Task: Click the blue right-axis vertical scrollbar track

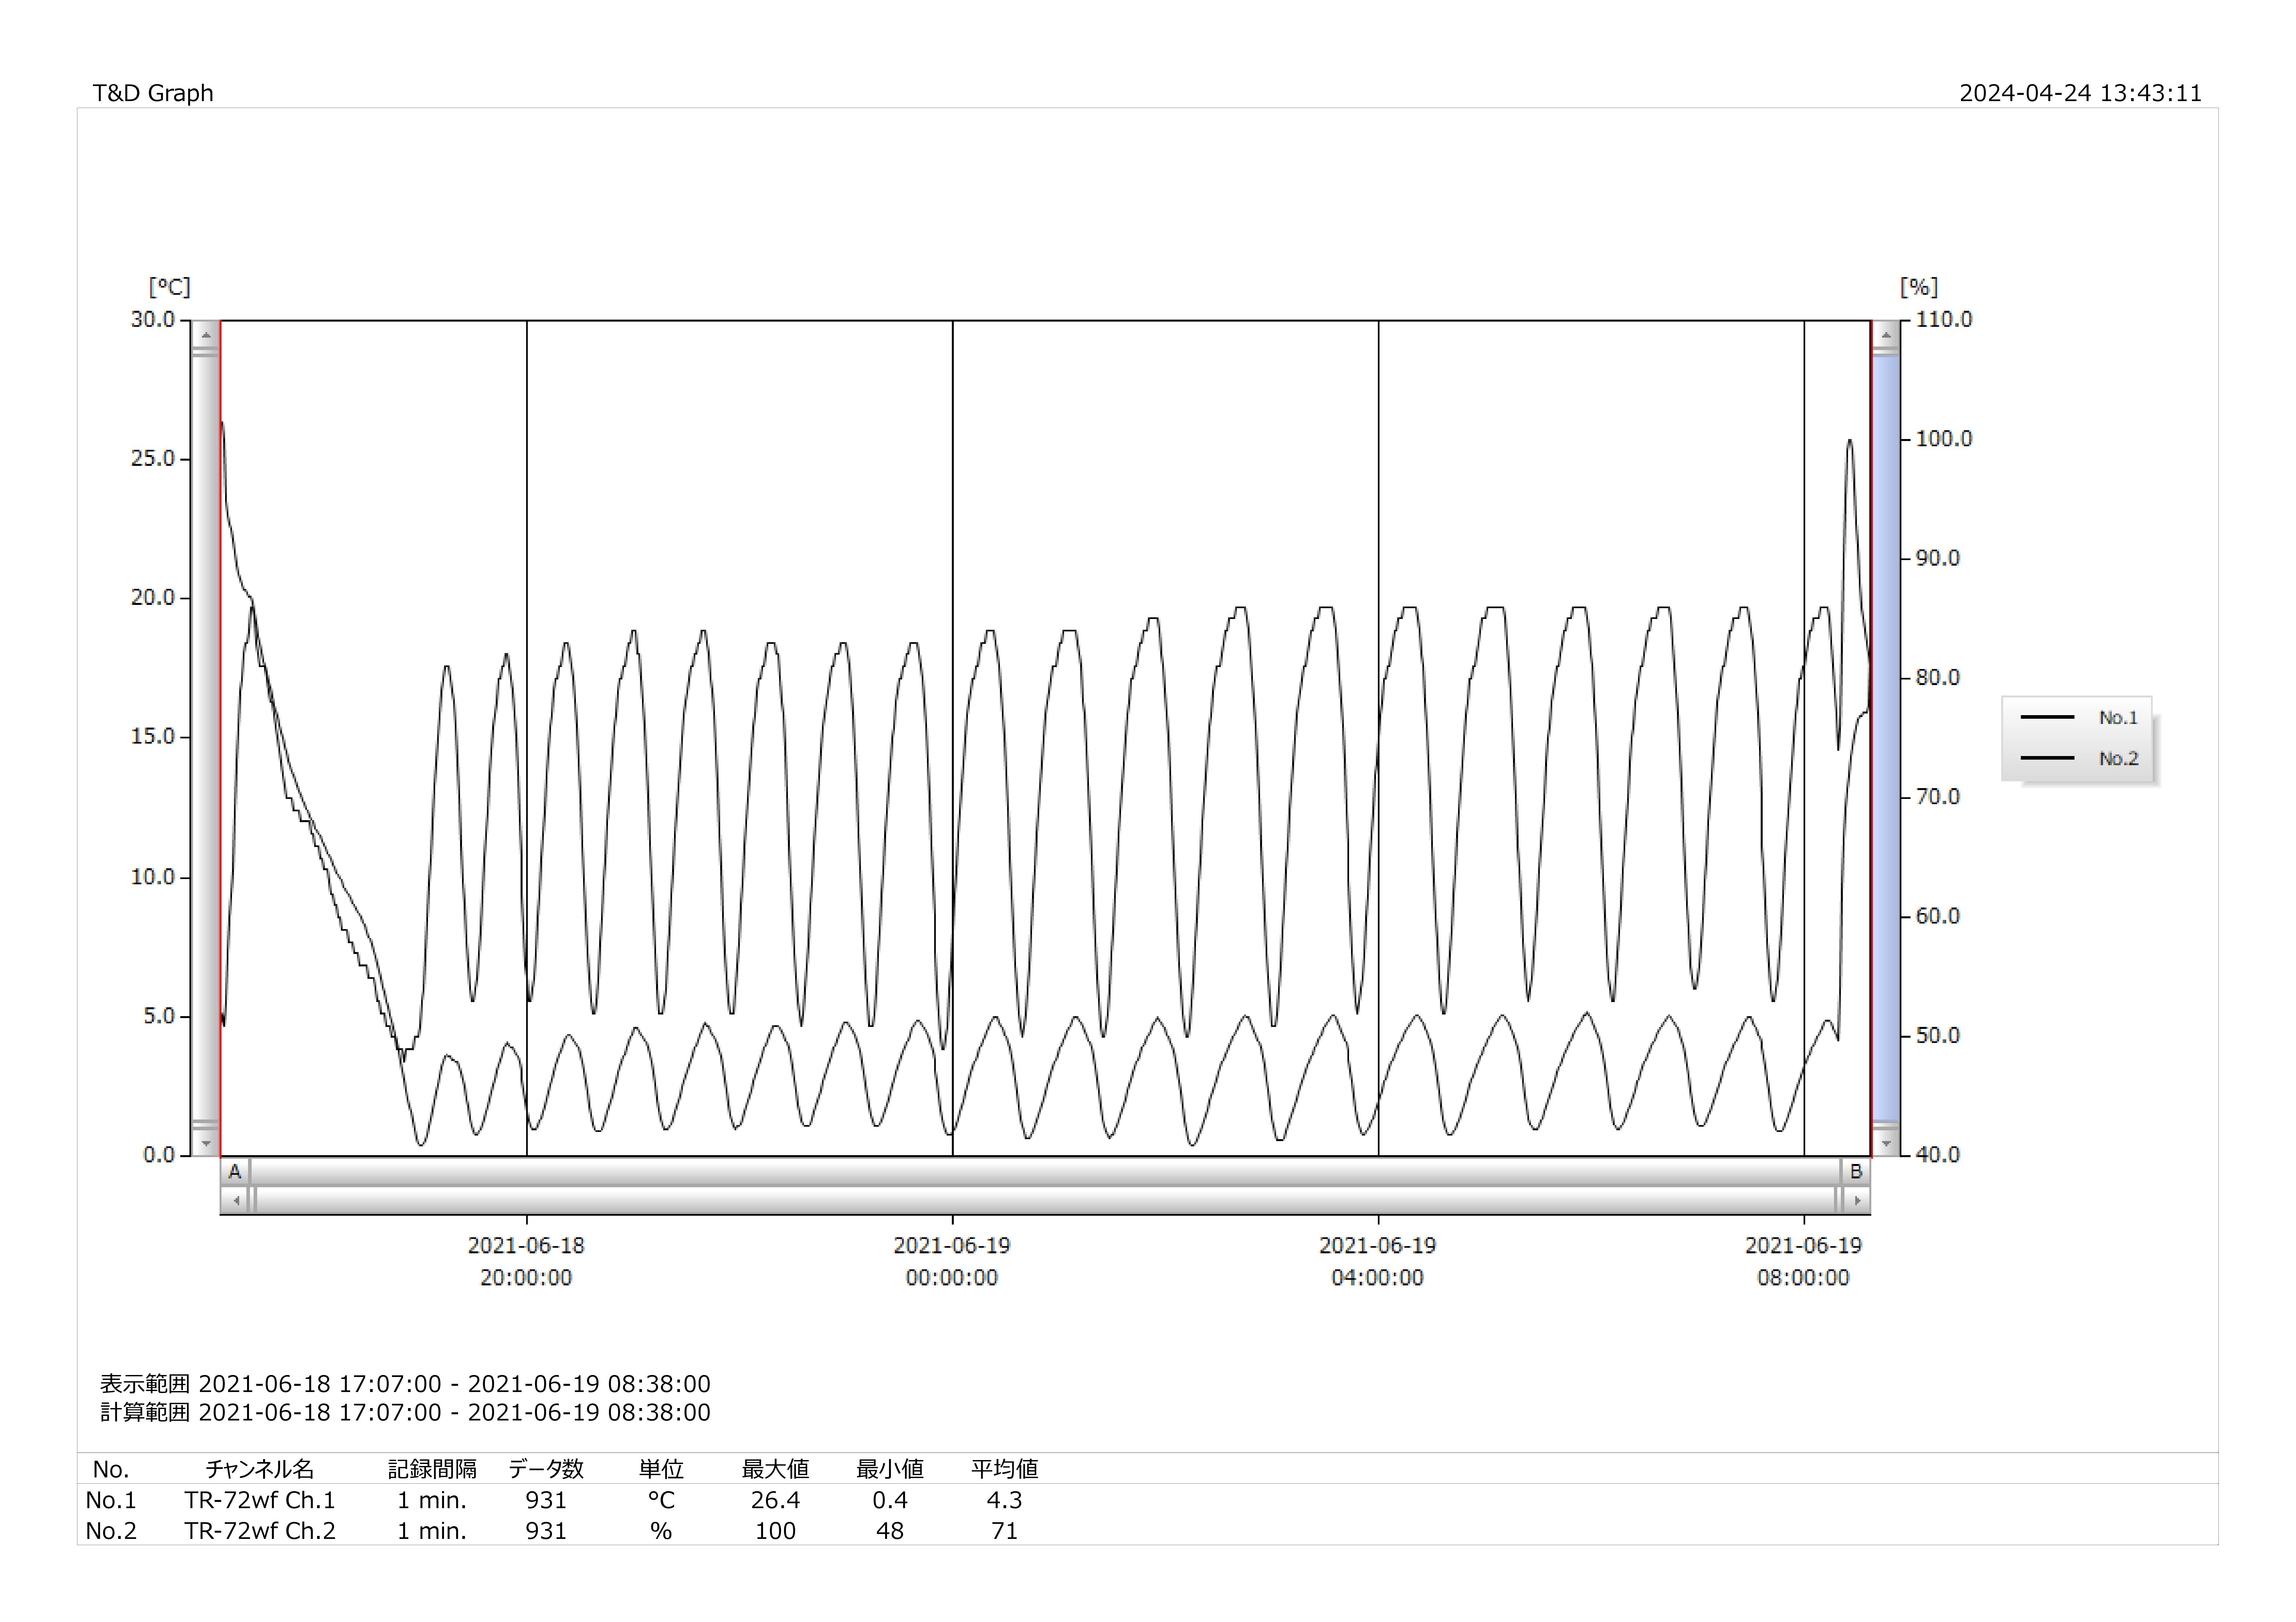Action: tap(1886, 738)
